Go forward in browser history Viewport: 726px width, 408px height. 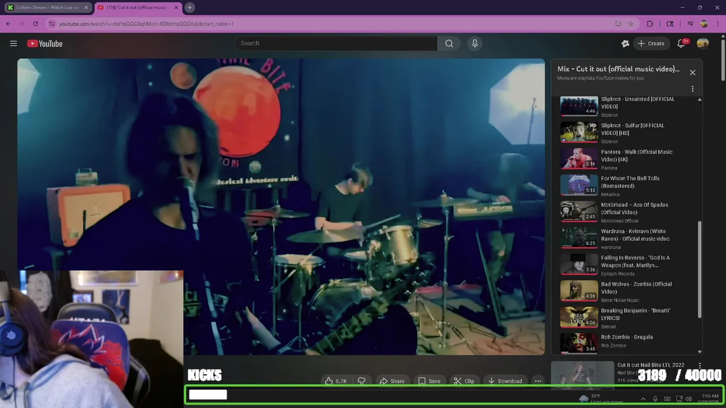point(22,24)
